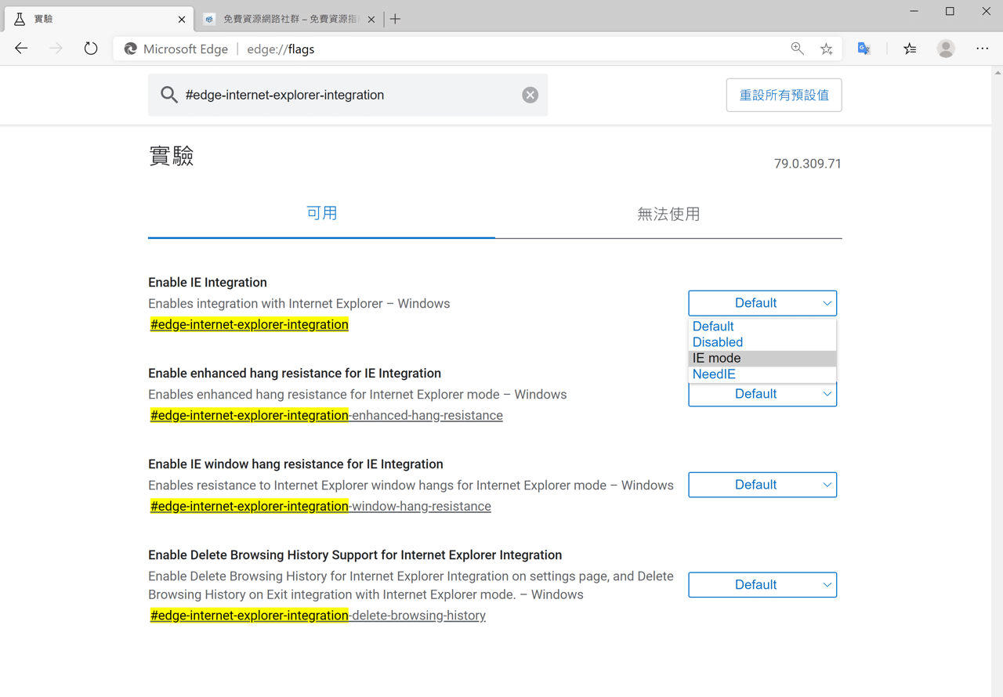Collapse the Enable IE Integration dropdown
1003x697 pixels.
click(762, 303)
